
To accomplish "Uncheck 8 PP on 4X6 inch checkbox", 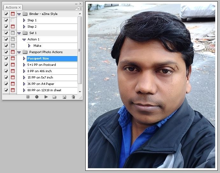I will [6, 71].
